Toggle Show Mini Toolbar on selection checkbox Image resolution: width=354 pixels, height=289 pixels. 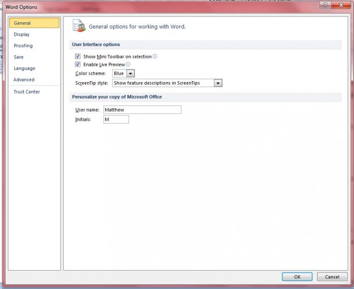pyautogui.click(x=78, y=56)
